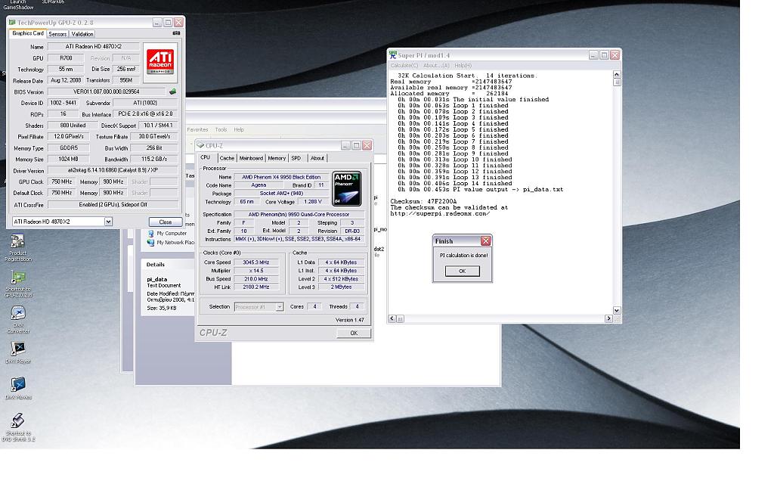This screenshot has height=484, width=774.
Task: Click the 'pi_data' file name in Details panel
Action: pyautogui.click(x=157, y=279)
